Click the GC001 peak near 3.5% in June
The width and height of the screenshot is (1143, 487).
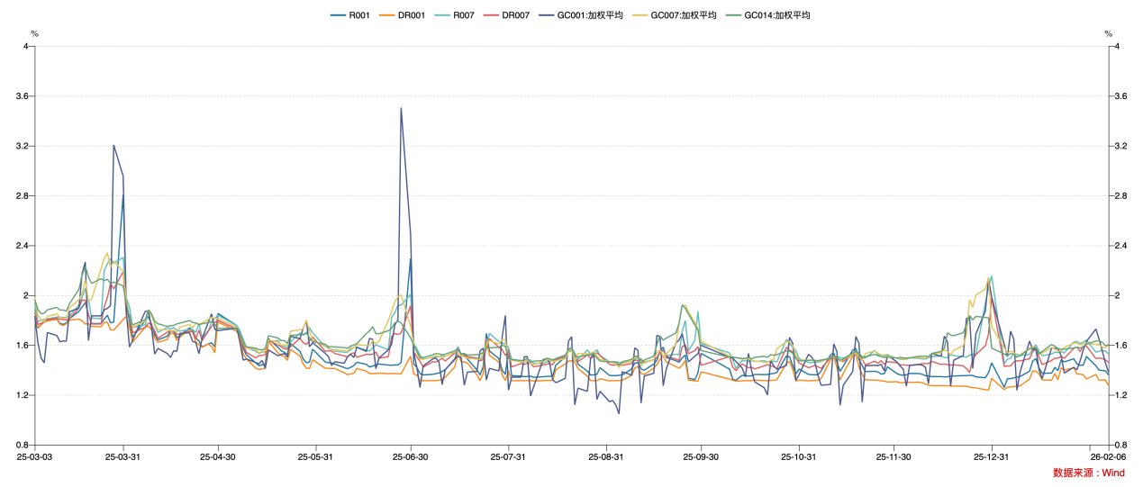pos(401,108)
